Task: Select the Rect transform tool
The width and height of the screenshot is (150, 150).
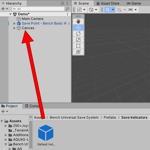Action: (x=78, y=46)
